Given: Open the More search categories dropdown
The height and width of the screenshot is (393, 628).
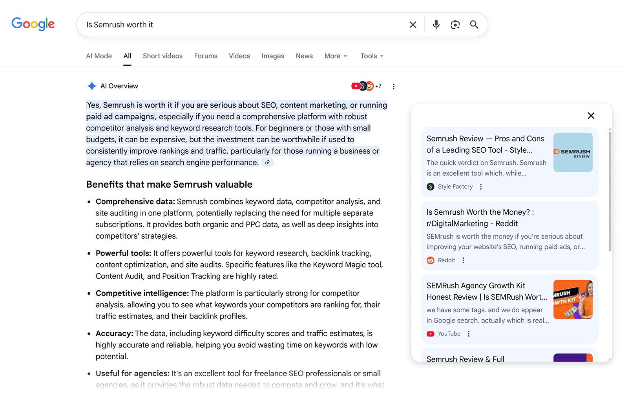Looking at the screenshot, I should pos(335,56).
